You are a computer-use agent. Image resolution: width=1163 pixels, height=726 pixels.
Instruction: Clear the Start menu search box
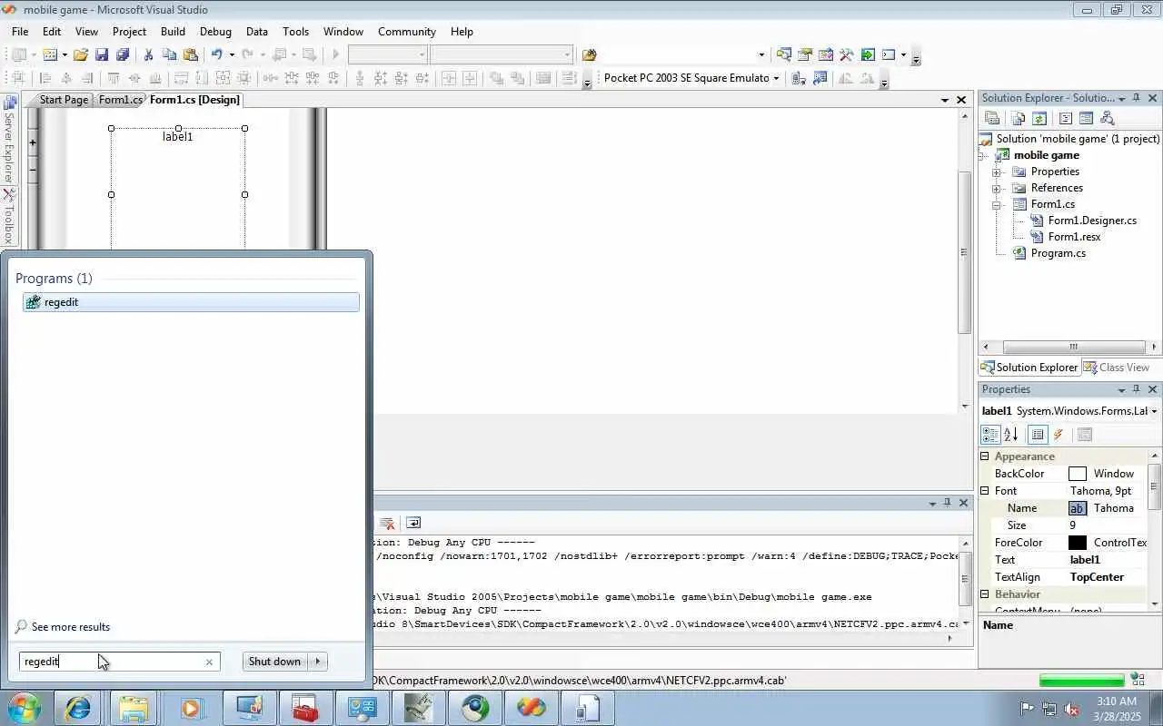click(209, 662)
